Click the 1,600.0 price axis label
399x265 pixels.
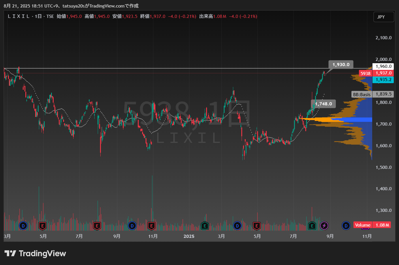(383, 146)
